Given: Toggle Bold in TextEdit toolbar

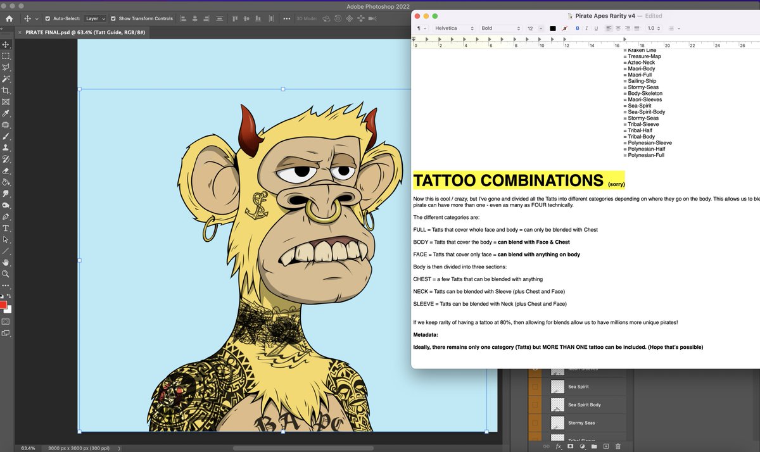Looking at the screenshot, I should tap(577, 28).
